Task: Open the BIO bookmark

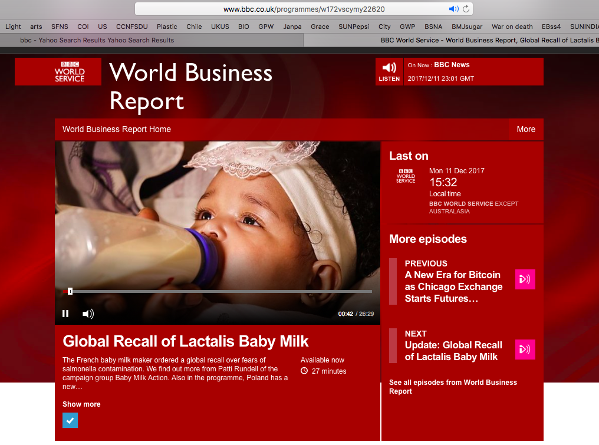Action: click(x=243, y=27)
